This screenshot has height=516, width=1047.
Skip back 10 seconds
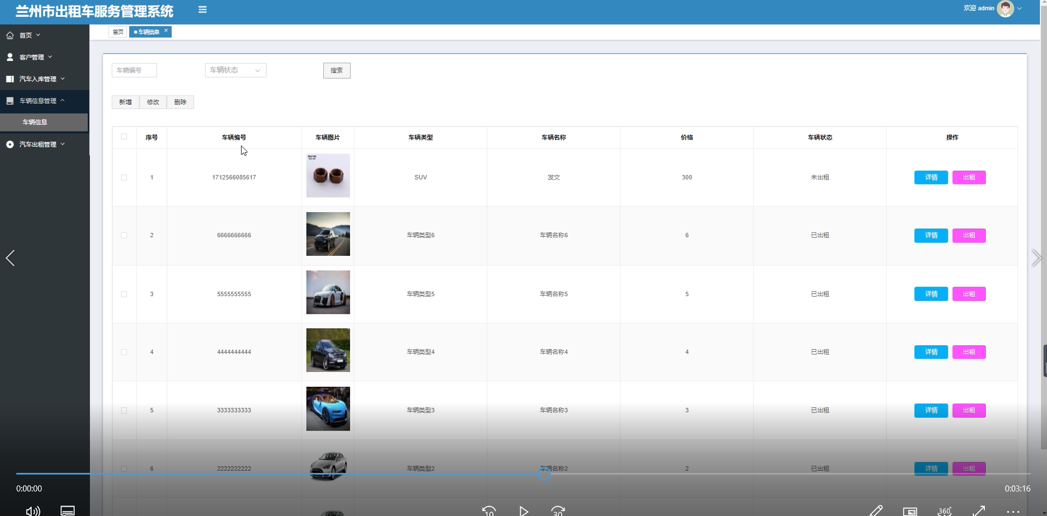(x=489, y=511)
